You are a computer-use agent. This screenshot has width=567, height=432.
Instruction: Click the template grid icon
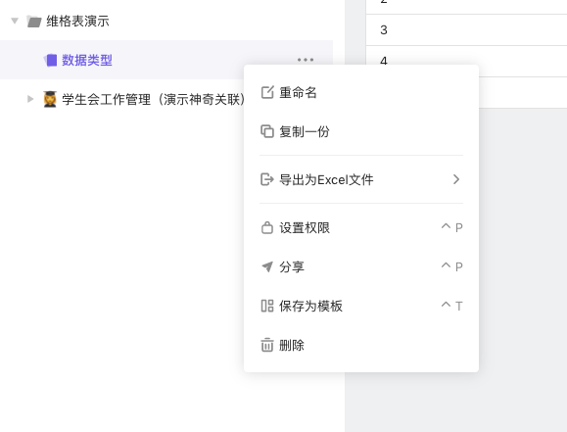point(267,306)
